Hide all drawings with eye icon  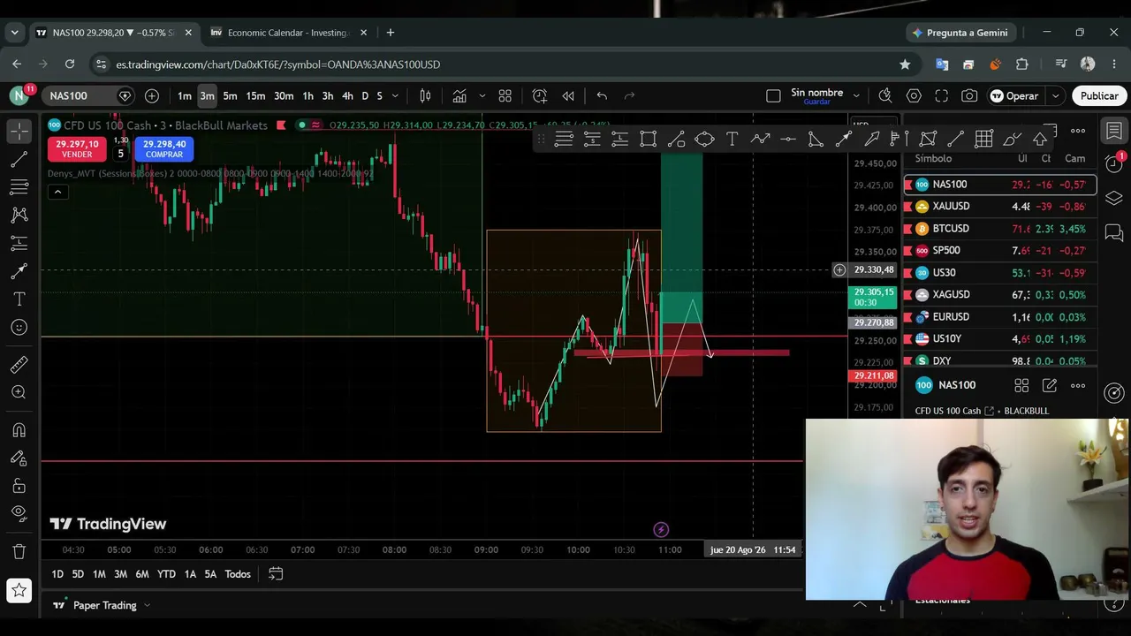pos(19,513)
